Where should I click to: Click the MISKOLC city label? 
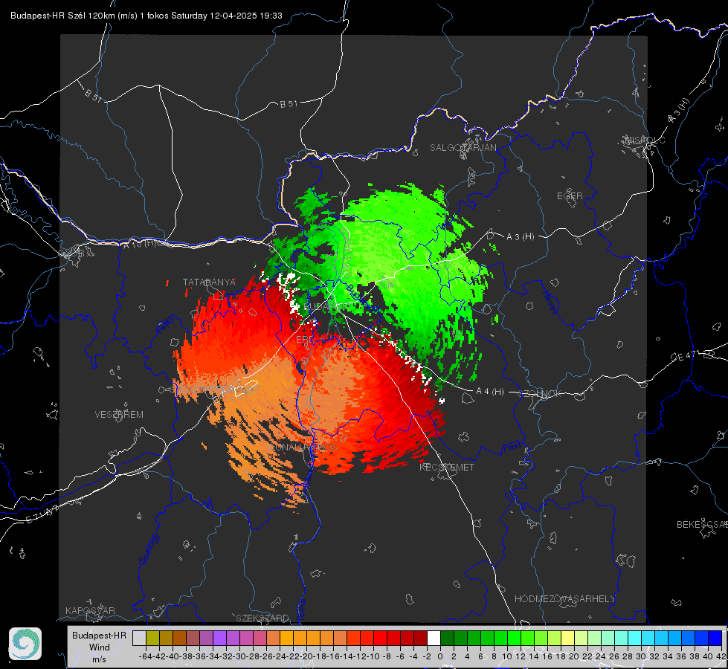tap(645, 140)
